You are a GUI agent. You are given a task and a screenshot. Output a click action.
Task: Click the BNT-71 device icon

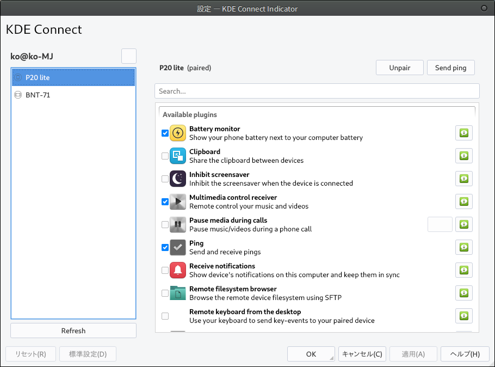pyautogui.click(x=18, y=95)
